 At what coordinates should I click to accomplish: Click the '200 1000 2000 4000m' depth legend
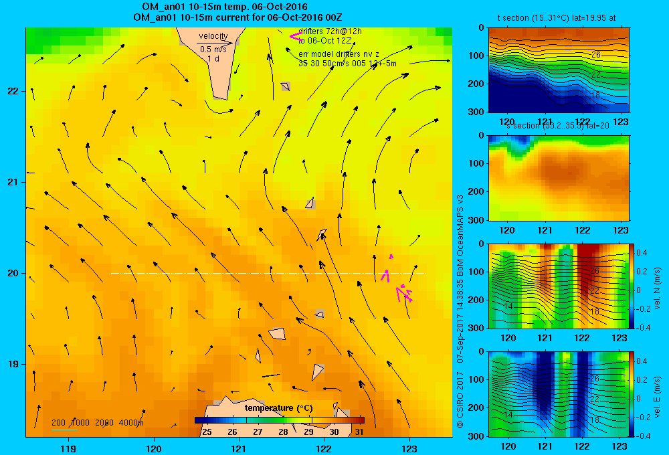click(98, 423)
